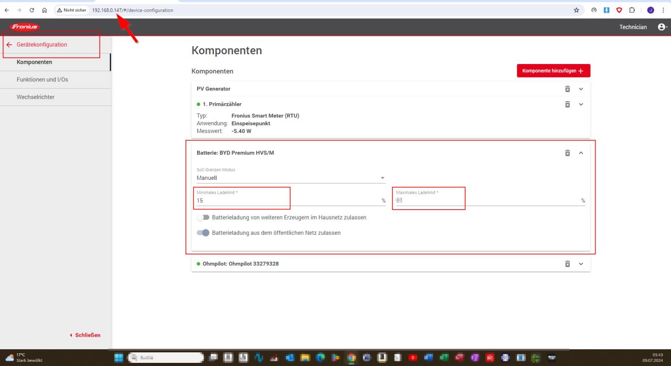
Task: Click the Komponente hinzufügen button
Action: click(554, 71)
